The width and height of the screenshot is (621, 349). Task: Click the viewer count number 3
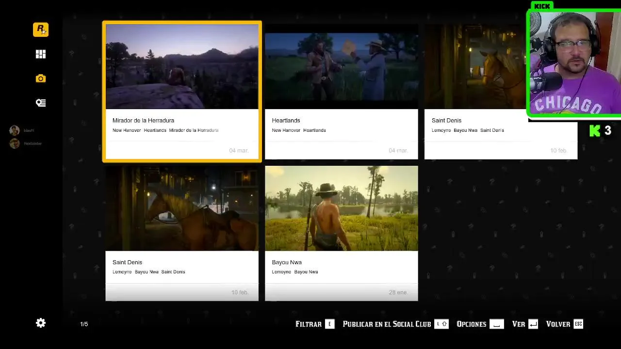pos(607,130)
